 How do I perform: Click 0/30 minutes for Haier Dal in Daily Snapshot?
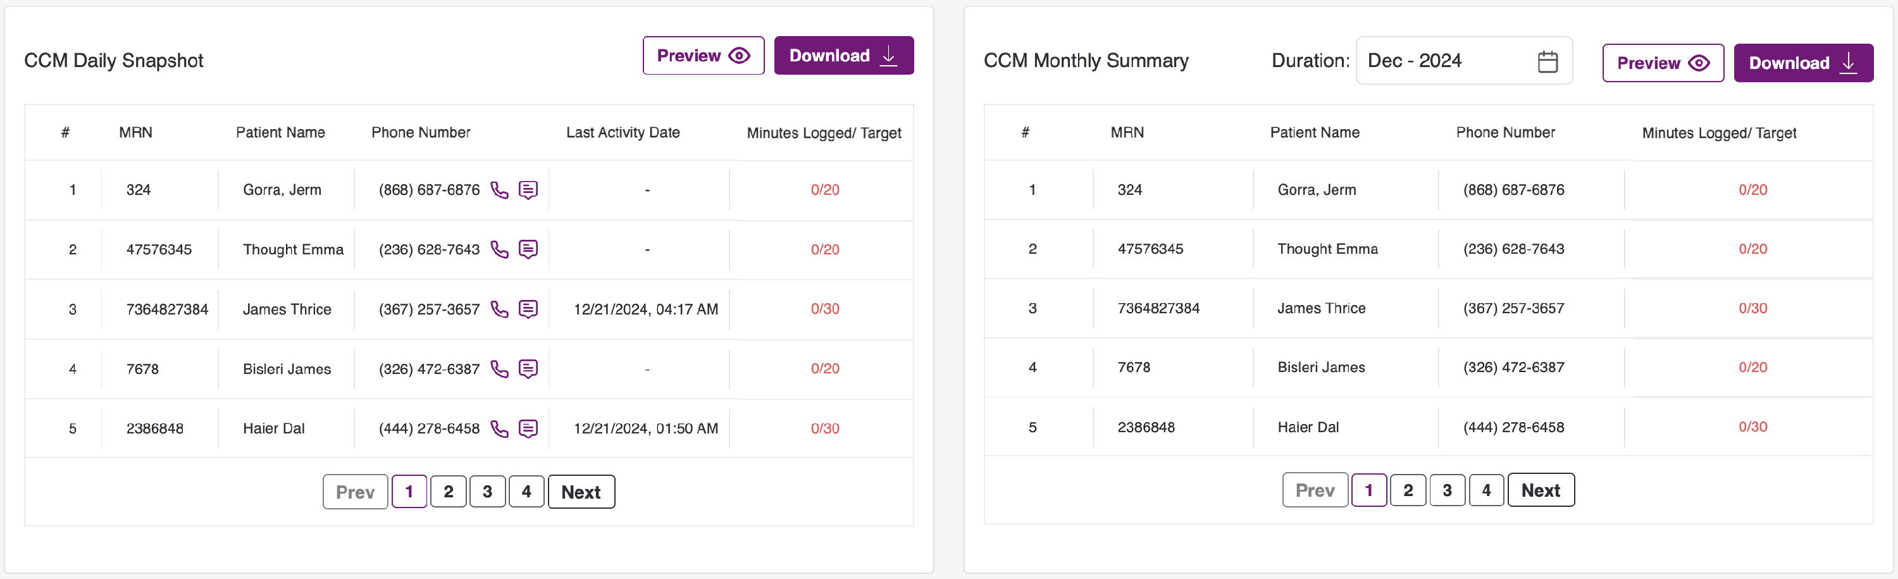coord(824,429)
